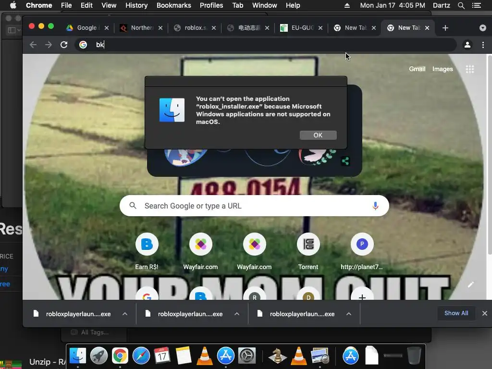This screenshot has height=369, width=492.
Task: Open the Google apps grid
Action: [470, 69]
